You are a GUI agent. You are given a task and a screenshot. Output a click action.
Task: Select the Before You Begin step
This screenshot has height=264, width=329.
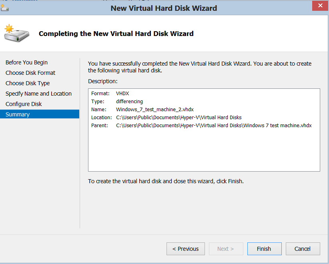[x=26, y=62]
